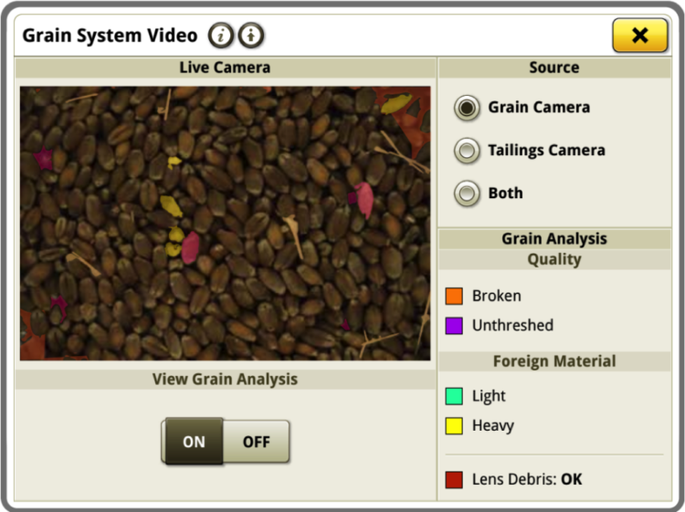The image size is (685, 512).
Task: Select the Grain Camera source
Action: 468,108
